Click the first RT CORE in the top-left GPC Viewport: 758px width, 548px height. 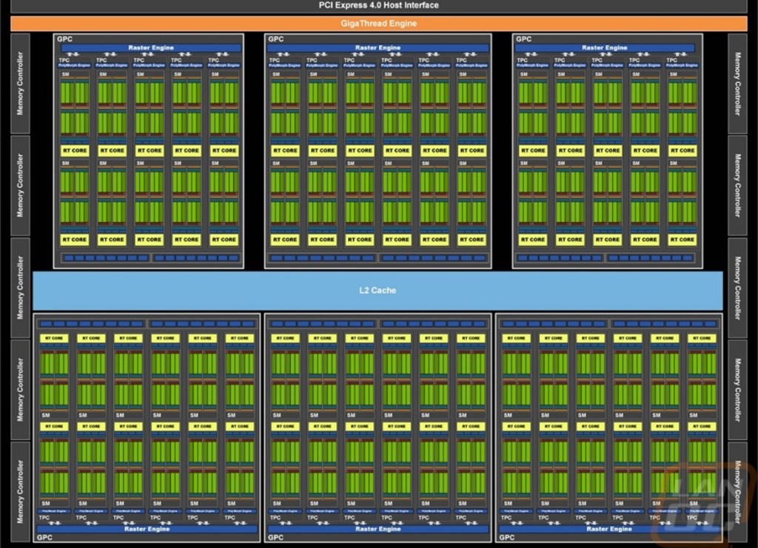click(74, 150)
